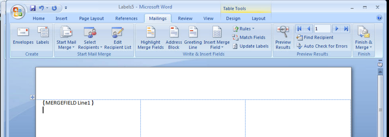Open the Page Layout tab
Image resolution: width=389 pixels, height=137 pixels.
[91, 19]
